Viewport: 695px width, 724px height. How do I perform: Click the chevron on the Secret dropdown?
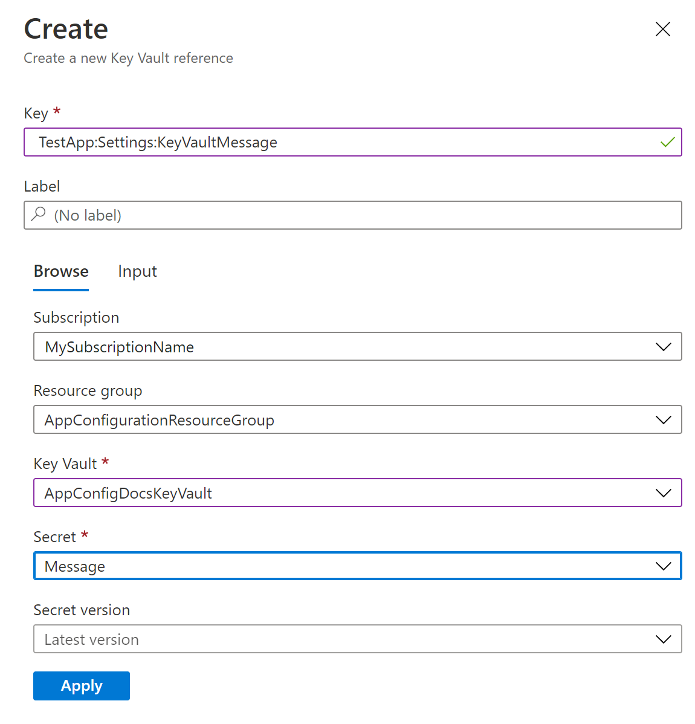click(663, 566)
